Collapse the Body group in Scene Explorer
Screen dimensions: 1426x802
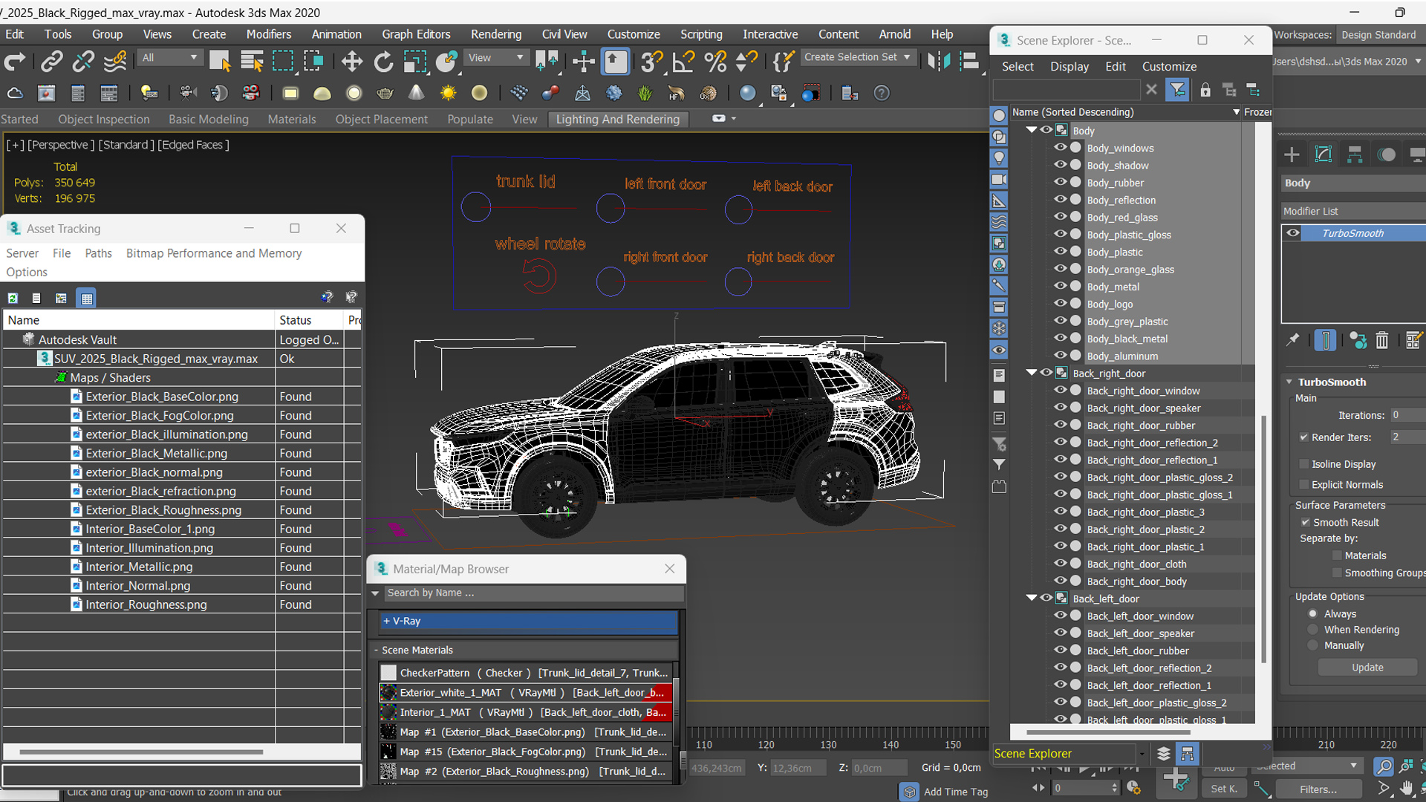(1032, 130)
